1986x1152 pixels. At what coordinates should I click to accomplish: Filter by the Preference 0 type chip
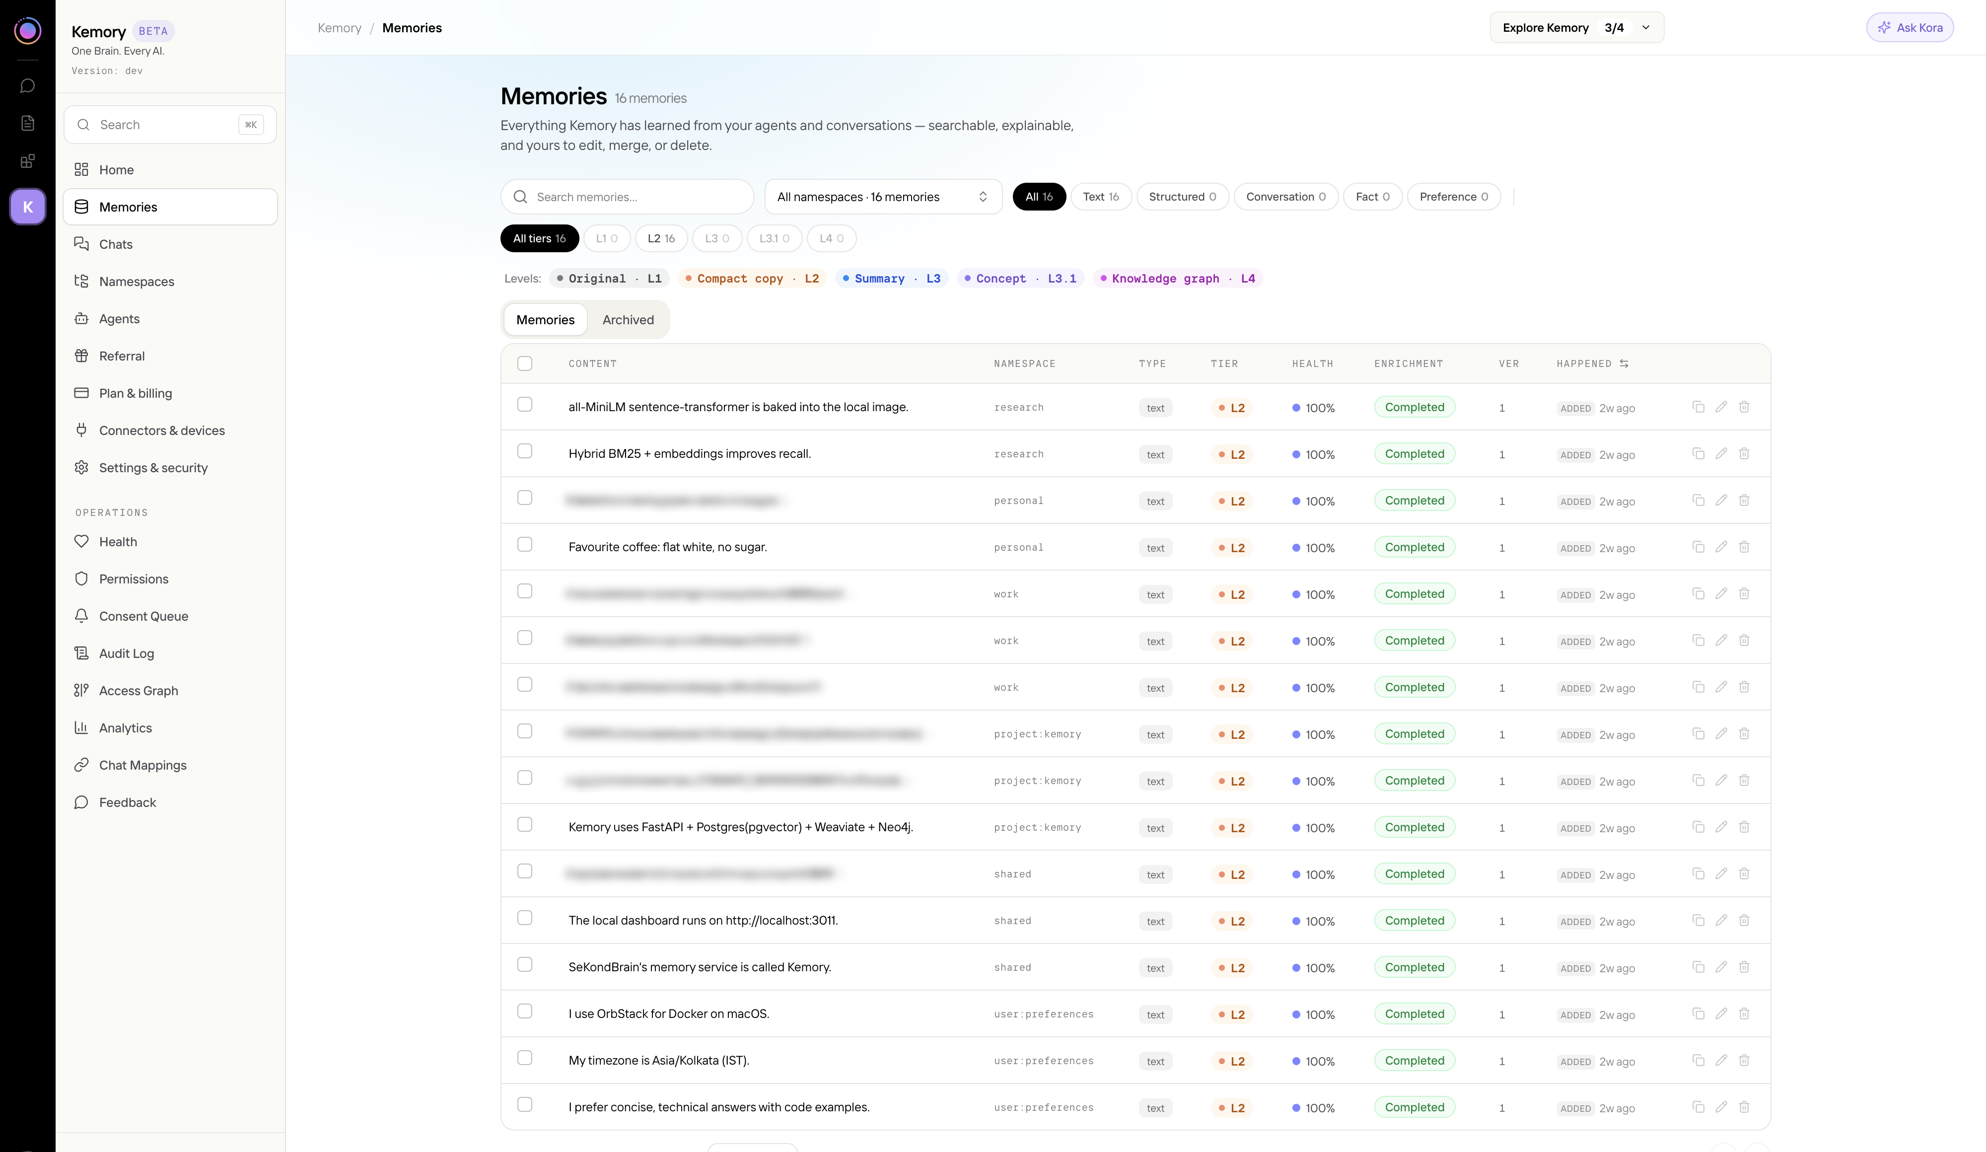(1453, 197)
